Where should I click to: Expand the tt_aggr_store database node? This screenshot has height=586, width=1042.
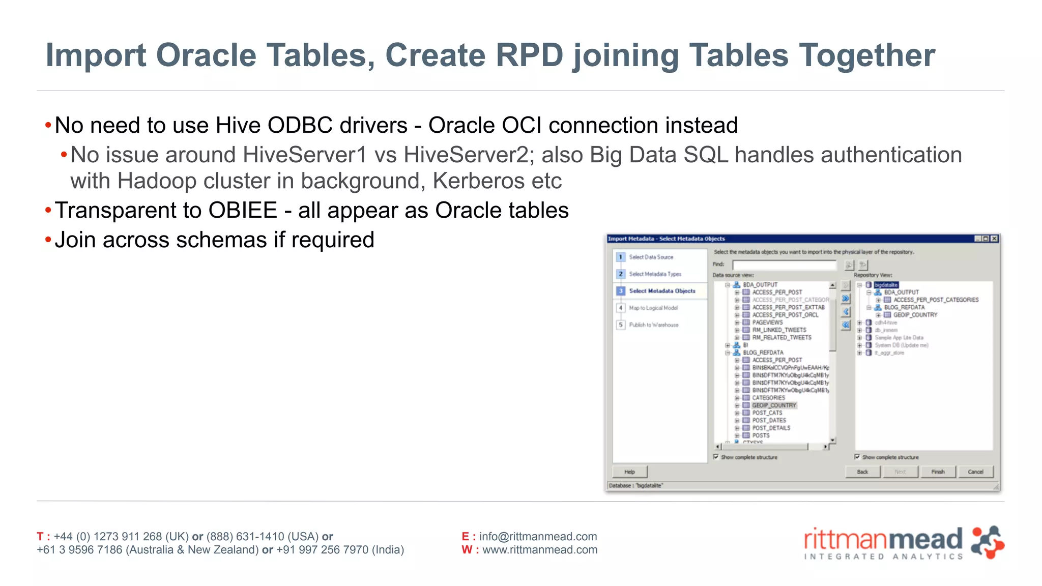click(860, 353)
